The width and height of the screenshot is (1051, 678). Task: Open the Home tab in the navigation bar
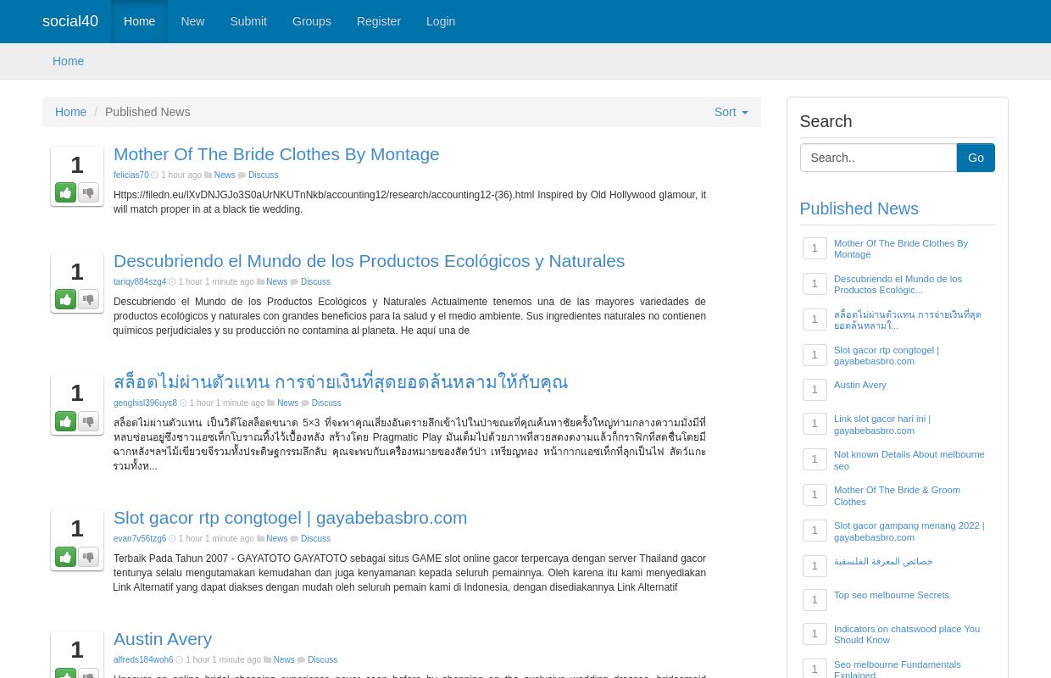[140, 21]
